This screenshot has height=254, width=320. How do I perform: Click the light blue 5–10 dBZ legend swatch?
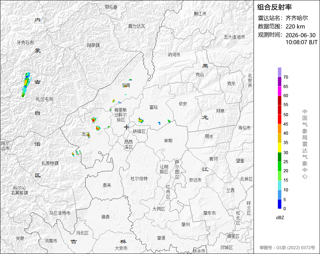280,195
